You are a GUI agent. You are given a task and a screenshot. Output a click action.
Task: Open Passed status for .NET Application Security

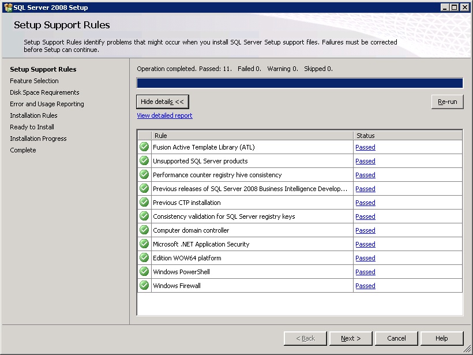(365, 245)
